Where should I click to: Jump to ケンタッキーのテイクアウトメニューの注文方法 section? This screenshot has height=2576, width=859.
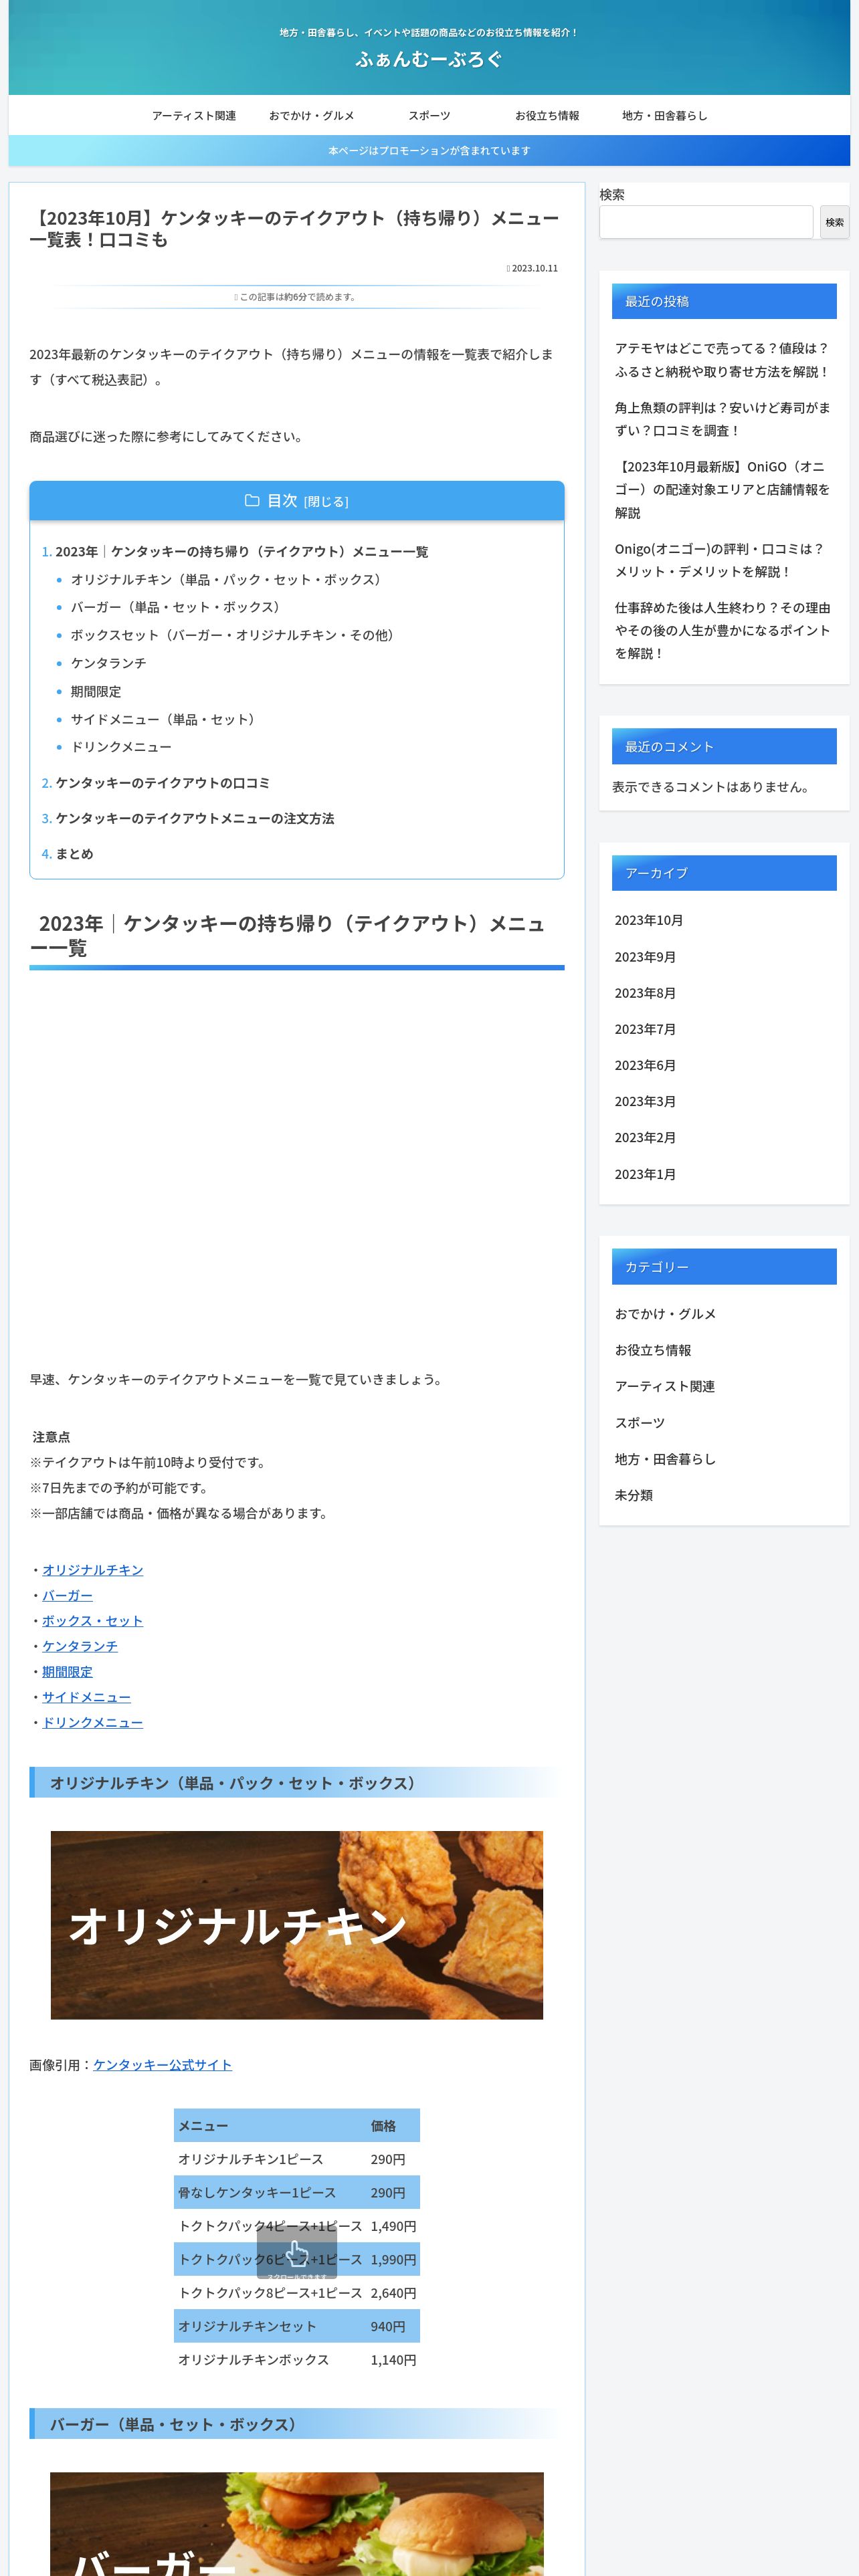coord(195,819)
